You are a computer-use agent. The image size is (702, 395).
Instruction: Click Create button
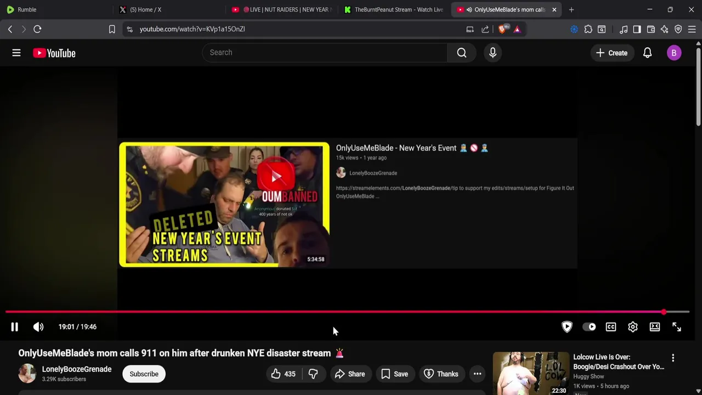(612, 53)
